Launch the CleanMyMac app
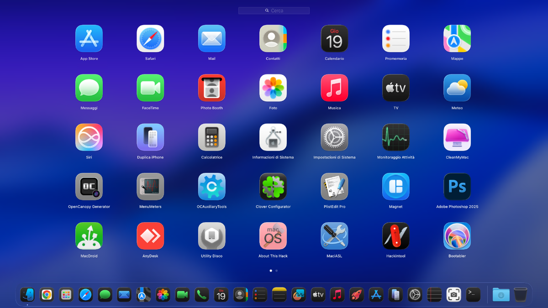This screenshot has width=548, height=308. coord(457,137)
